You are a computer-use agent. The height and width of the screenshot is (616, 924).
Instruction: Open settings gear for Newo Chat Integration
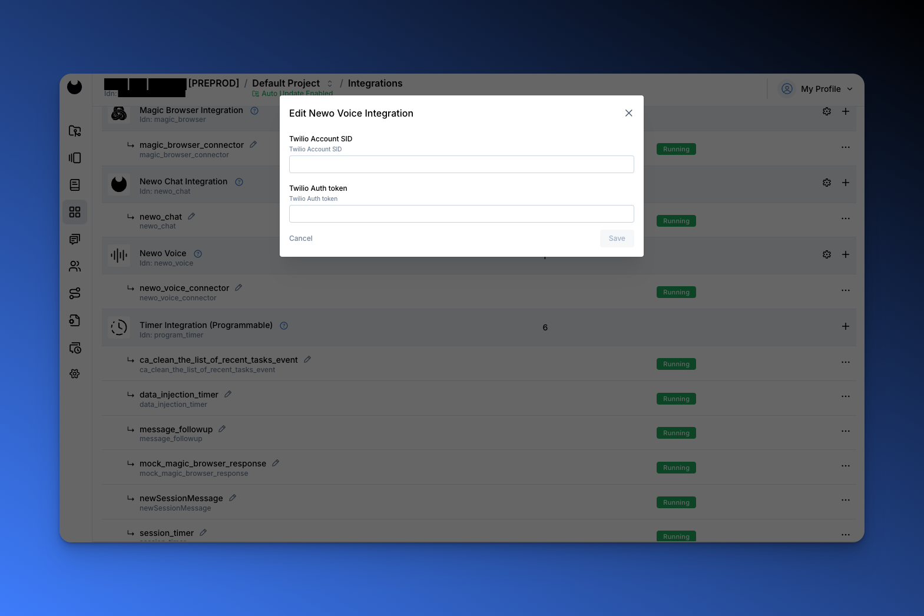click(827, 183)
